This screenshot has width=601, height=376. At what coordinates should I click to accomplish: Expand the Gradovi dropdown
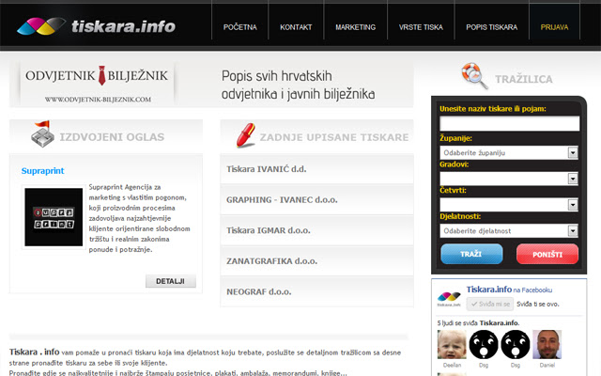click(509, 179)
